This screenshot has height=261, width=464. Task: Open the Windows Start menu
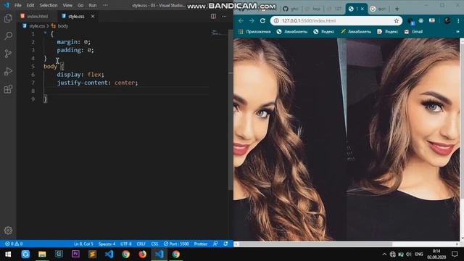[8, 254]
